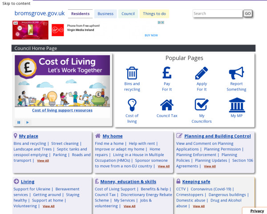Viewport: 267px width, 214px height.
Task: Open the Council Tax house icon
Action: pos(167,105)
